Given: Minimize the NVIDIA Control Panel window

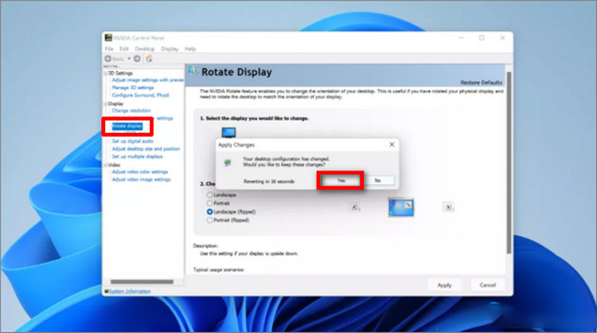Looking at the screenshot, I should (462, 37).
